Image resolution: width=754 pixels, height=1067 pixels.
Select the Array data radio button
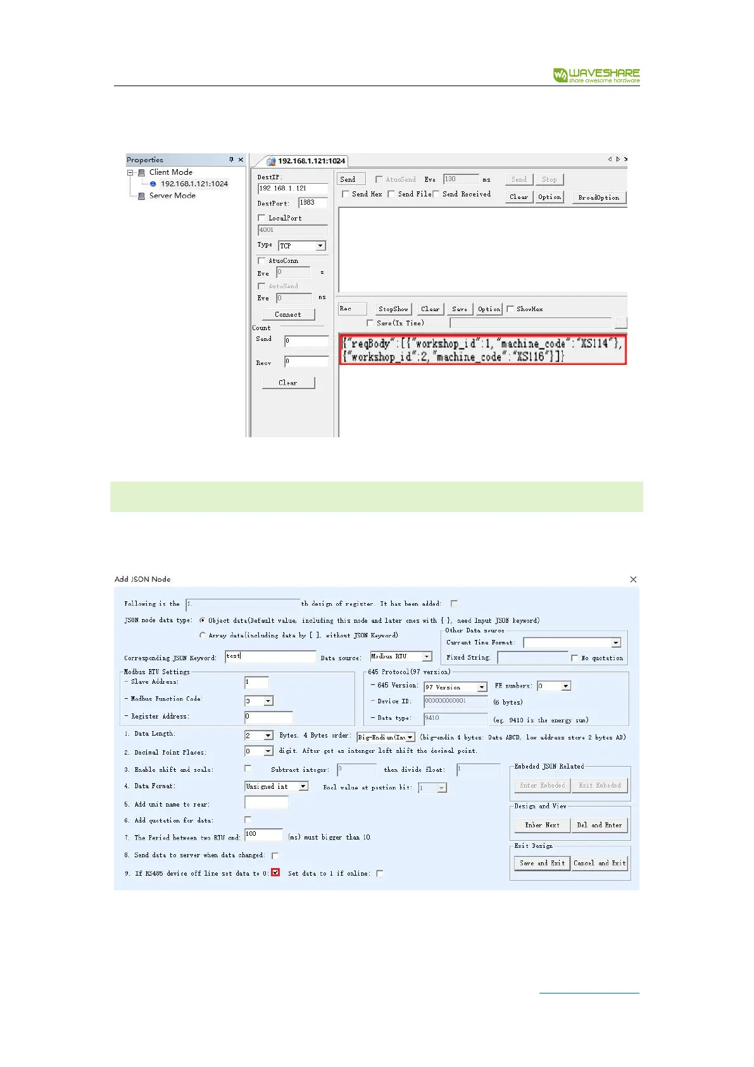pyautogui.click(x=203, y=635)
